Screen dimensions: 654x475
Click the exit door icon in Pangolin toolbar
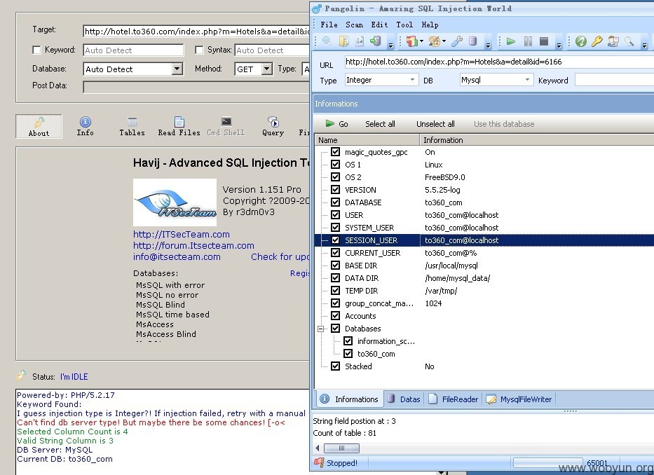pos(376,41)
